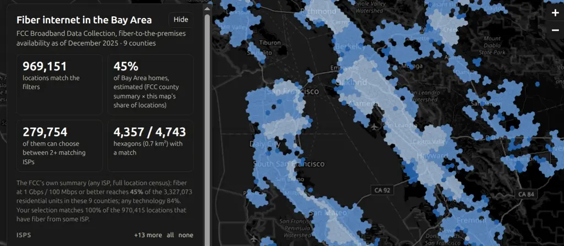
Task: Select all ISPs
Action: [170, 235]
